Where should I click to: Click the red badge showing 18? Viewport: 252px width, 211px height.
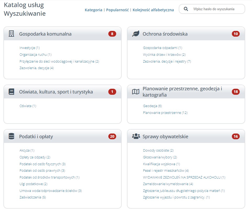(x=236, y=92)
